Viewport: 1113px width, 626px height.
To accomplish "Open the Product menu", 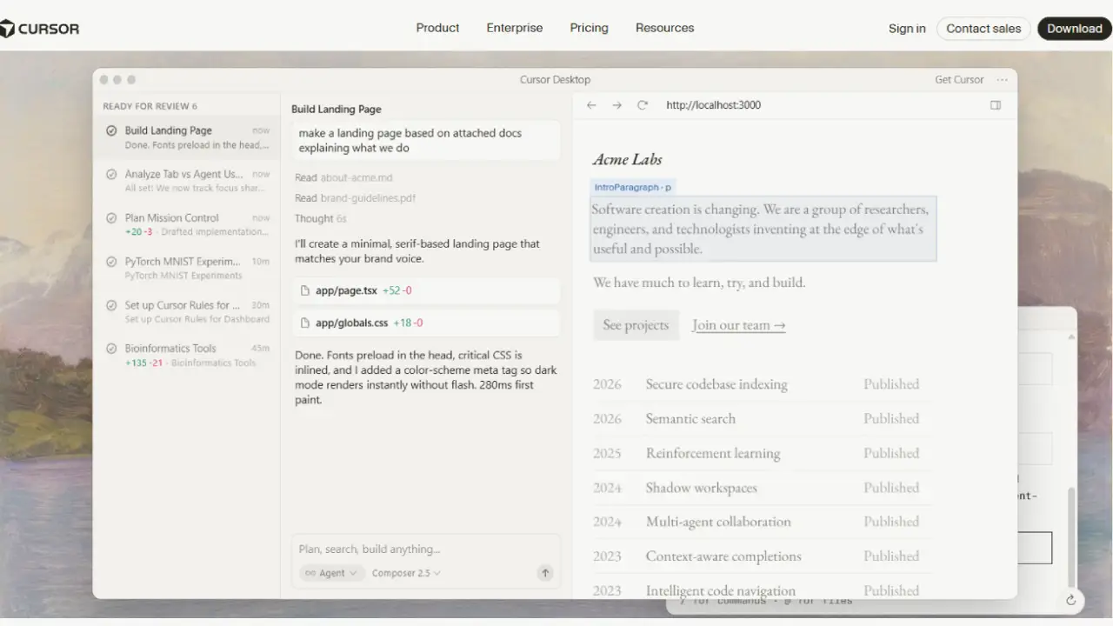I will (x=437, y=28).
